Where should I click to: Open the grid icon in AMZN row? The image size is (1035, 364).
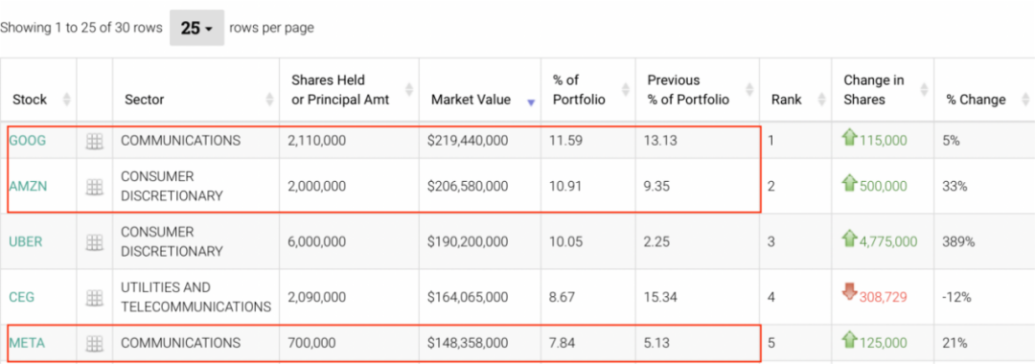pyautogui.click(x=95, y=187)
